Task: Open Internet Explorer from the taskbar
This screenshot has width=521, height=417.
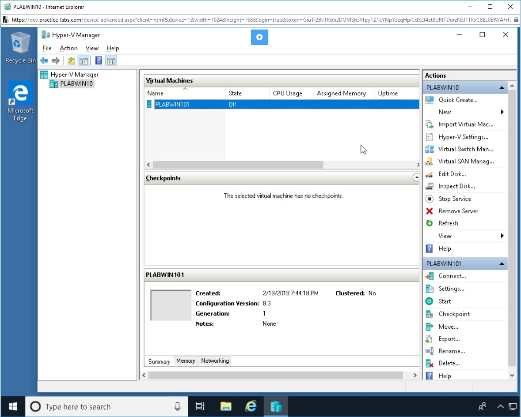Action: coord(251,406)
